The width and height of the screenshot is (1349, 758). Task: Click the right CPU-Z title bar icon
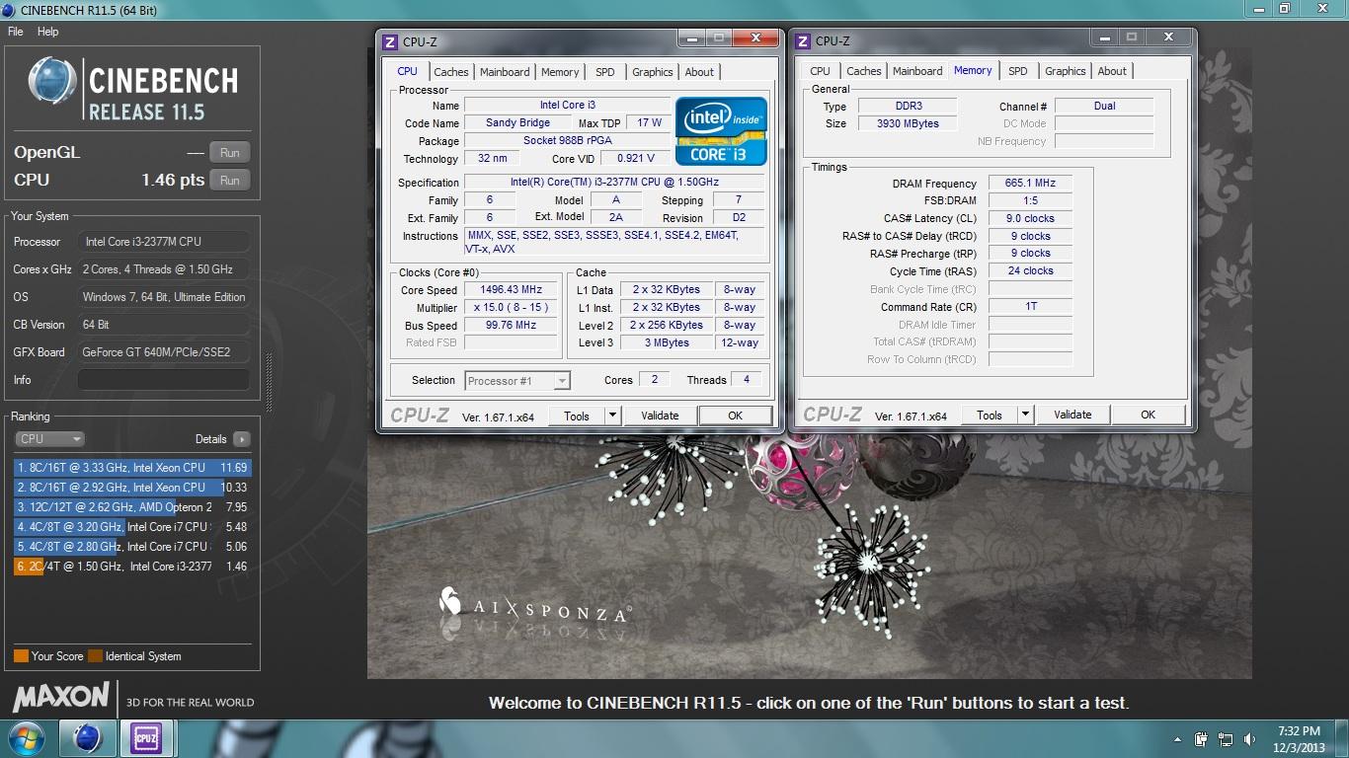point(803,41)
